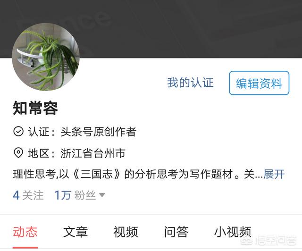
Task: Switch to the 文章 tab
Action: tap(75, 232)
